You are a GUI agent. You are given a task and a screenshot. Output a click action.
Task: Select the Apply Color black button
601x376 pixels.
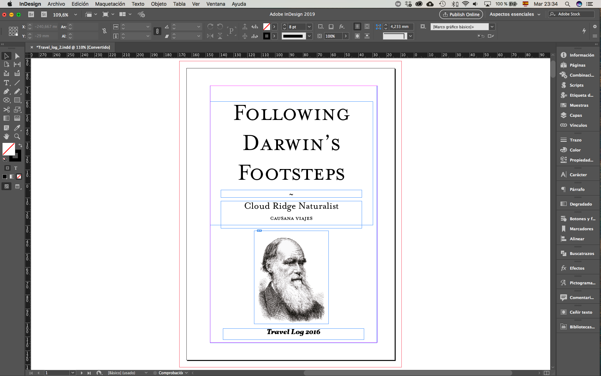5,177
